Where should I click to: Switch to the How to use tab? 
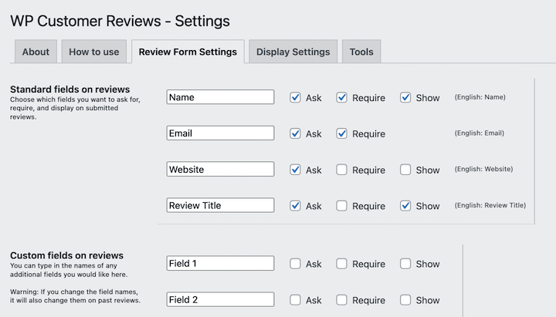[94, 52]
